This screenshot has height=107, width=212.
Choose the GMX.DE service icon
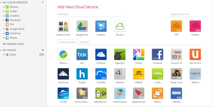176,93
